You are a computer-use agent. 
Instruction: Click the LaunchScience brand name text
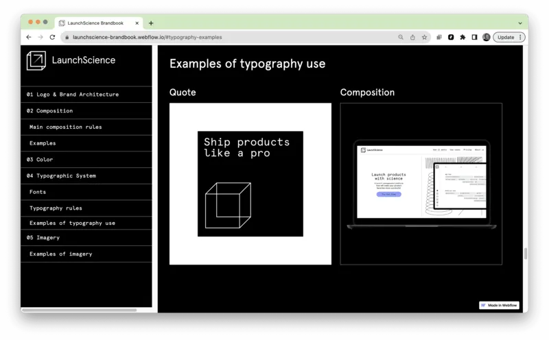coord(83,60)
